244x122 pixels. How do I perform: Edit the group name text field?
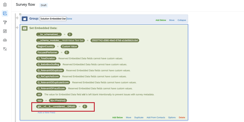53,19
